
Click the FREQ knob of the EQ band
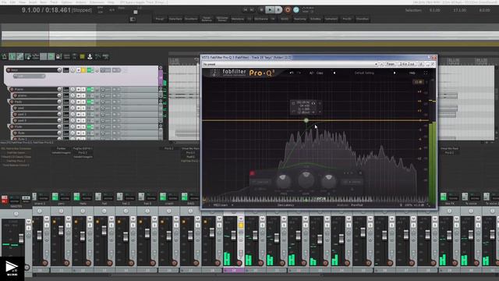(x=283, y=181)
